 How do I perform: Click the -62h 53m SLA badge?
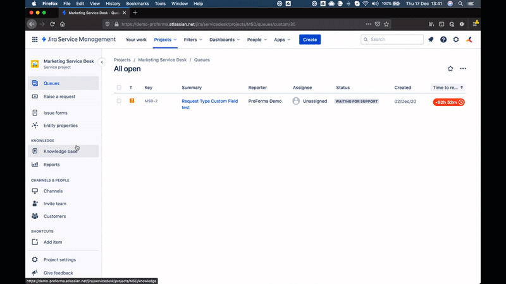coord(448,102)
